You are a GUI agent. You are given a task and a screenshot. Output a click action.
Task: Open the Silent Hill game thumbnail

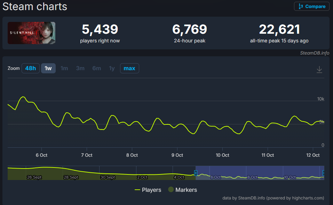point(31,33)
